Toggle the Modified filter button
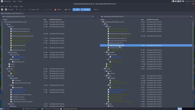The height and width of the screenshot is (110, 195). pyautogui.click(x=85, y=9)
